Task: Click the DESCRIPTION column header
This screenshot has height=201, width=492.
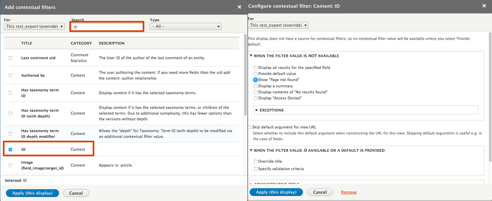Action: (x=112, y=43)
